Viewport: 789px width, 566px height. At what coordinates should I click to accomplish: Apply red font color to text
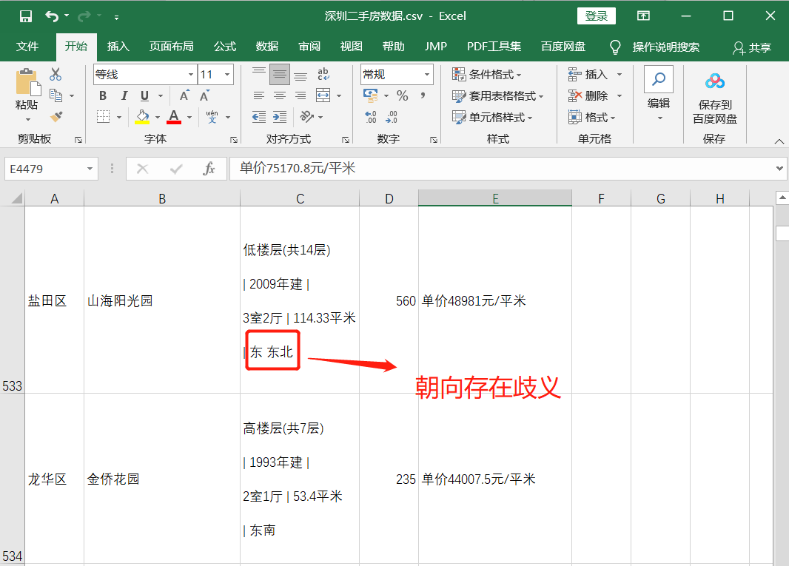[x=174, y=117]
